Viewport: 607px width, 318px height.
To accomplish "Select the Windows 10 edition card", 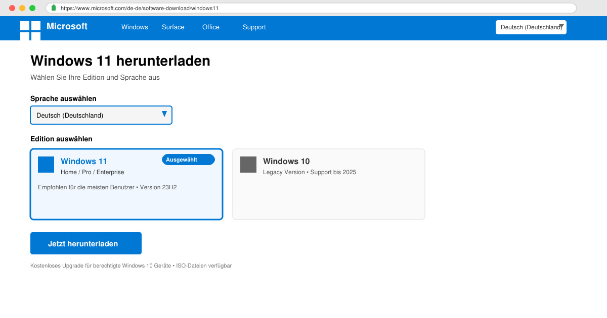I will [x=329, y=184].
